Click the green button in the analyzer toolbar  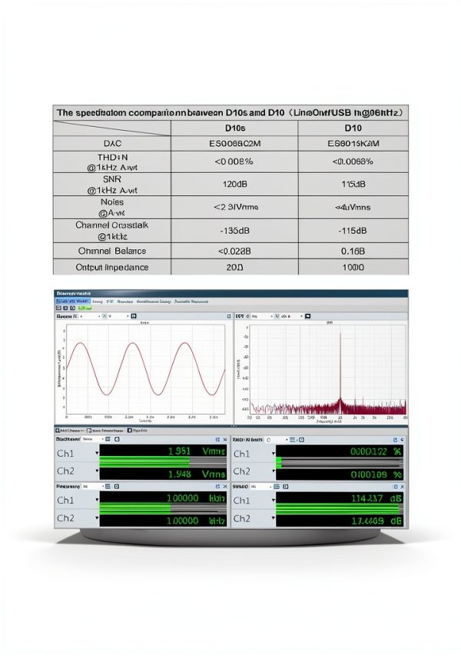coord(85,308)
